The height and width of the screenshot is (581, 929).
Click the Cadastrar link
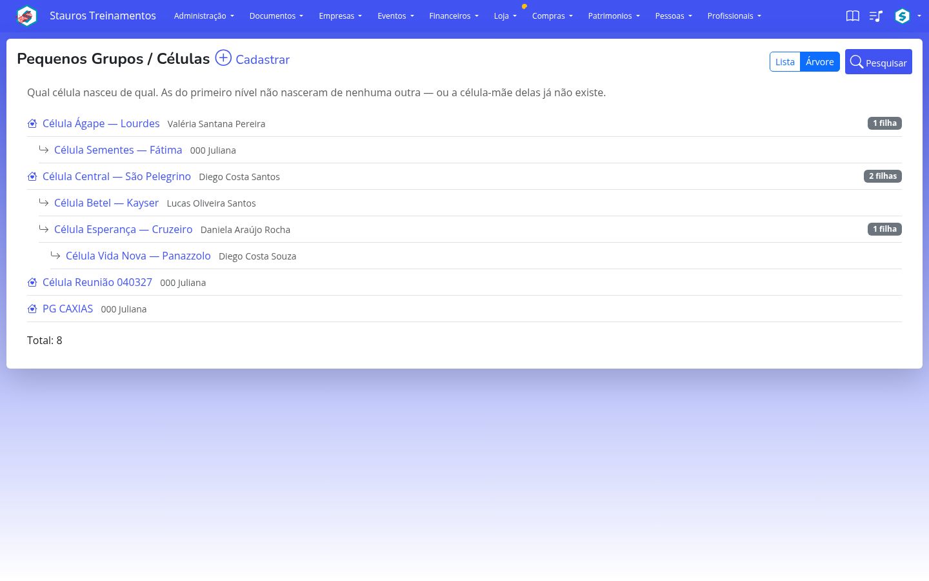coord(263,59)
